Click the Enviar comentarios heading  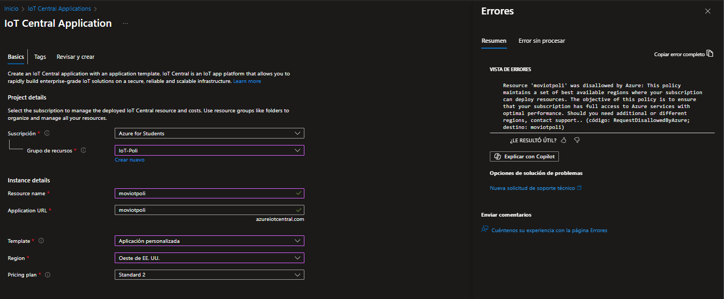pyautogui.click(x=506, y=214)
